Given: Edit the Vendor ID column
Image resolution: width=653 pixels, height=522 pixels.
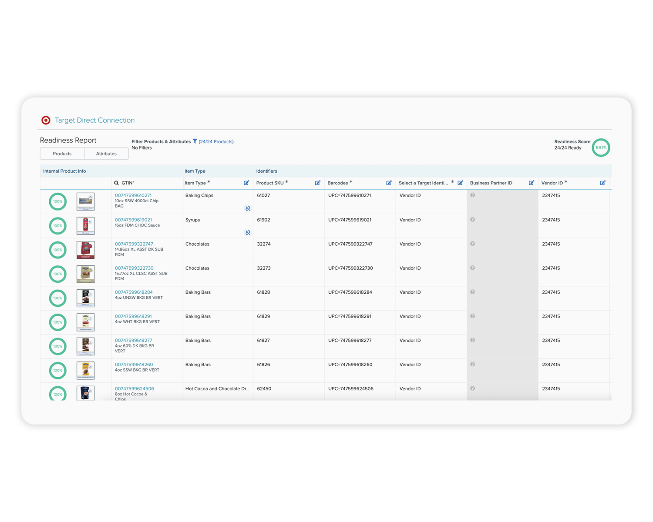Looking at the screenshot, I should point(603,183).
